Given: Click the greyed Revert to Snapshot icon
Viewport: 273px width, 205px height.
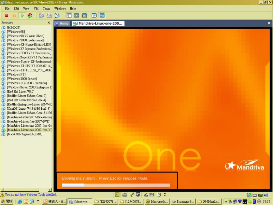Looking at the screenshot, I should click(x=49, y=15).
